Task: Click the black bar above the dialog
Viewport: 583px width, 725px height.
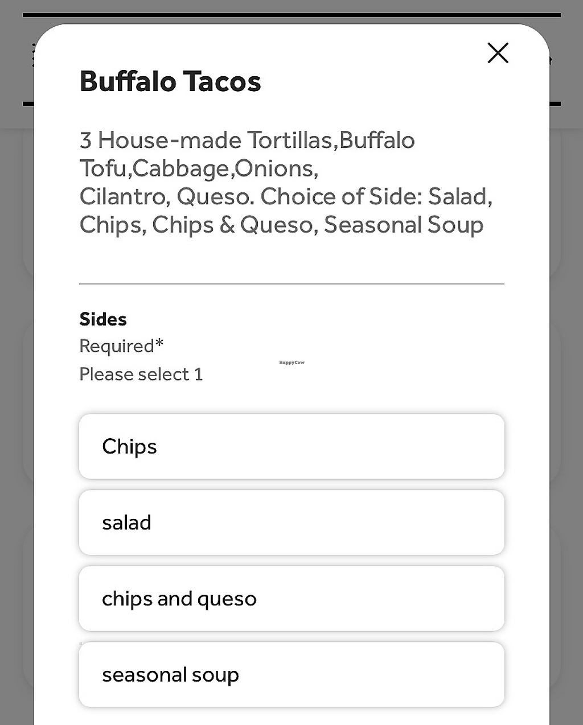Action: [x=291, y=15]
